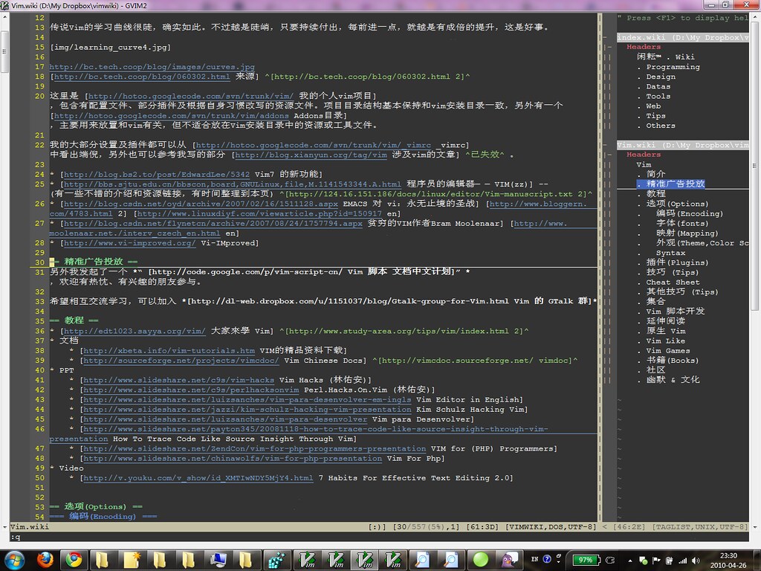Select the Cheat Sheet heading in taglist

(673, 283)
